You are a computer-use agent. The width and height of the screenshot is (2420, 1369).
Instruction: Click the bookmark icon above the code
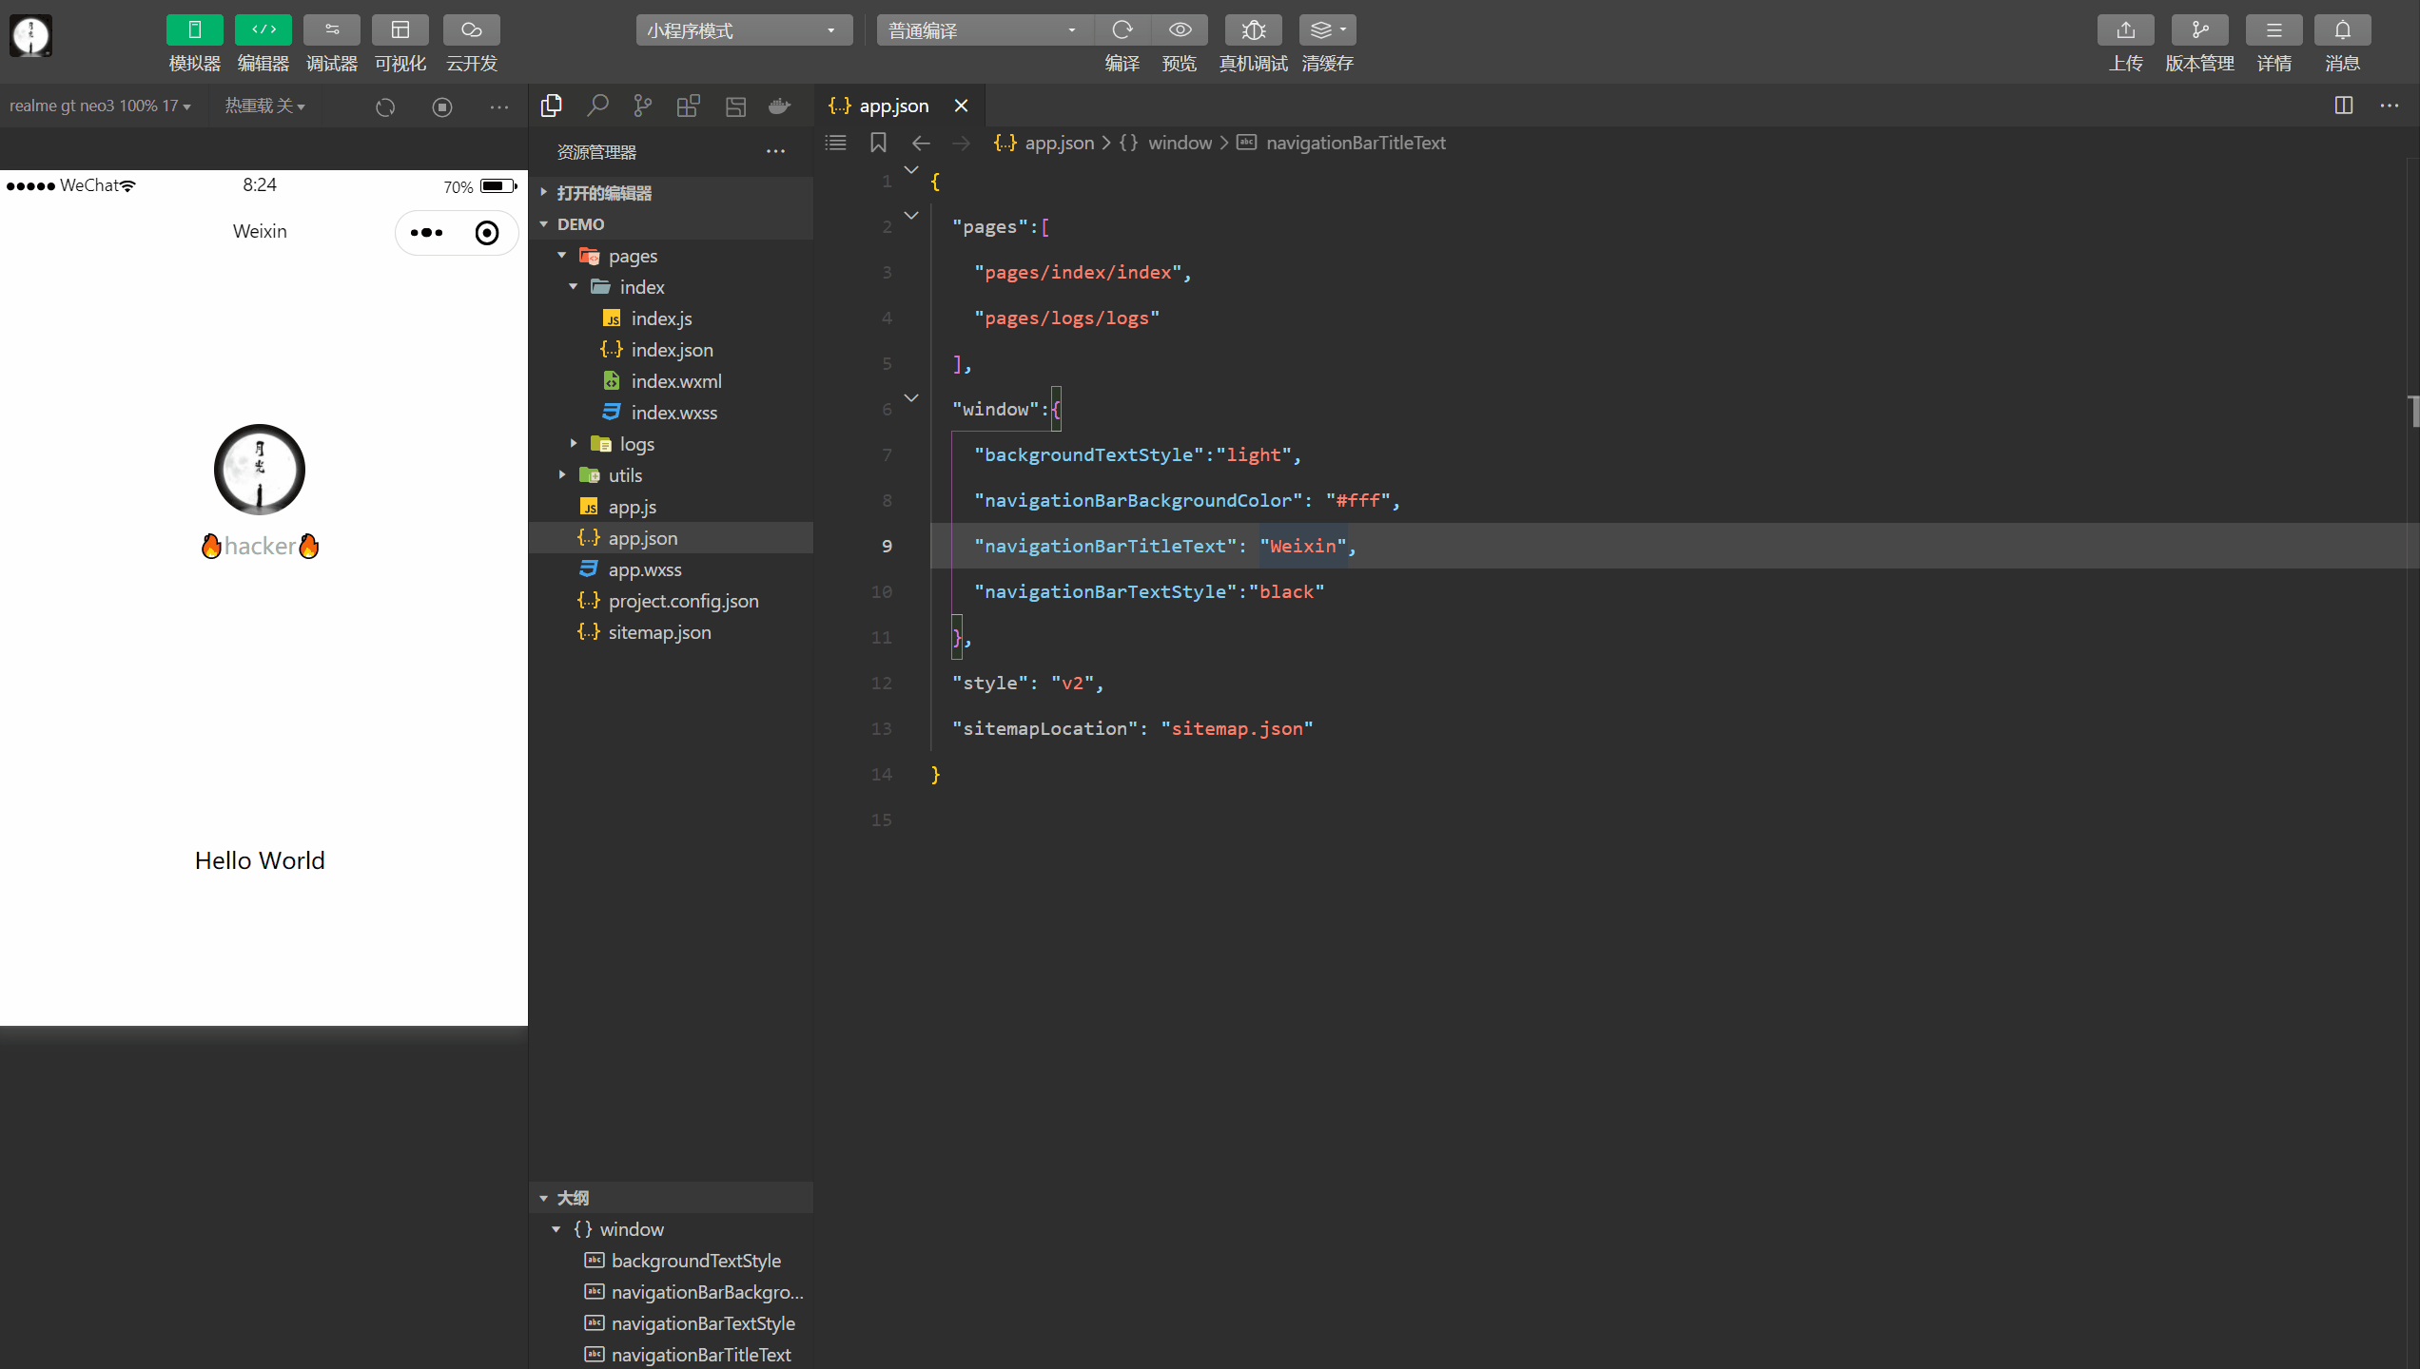point(878,143)
